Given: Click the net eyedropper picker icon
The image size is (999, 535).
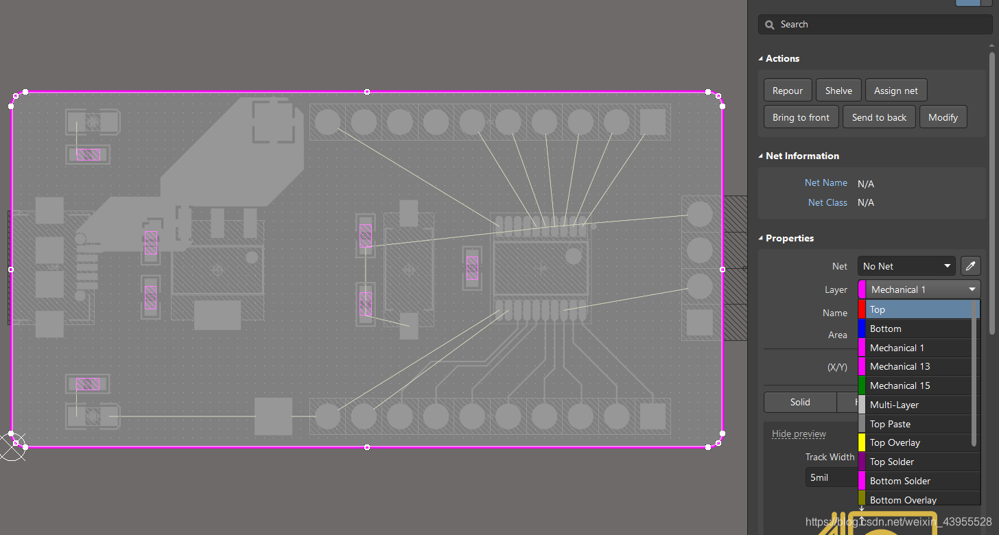Looking at the screenshot, I should click(x=970, y=266).
